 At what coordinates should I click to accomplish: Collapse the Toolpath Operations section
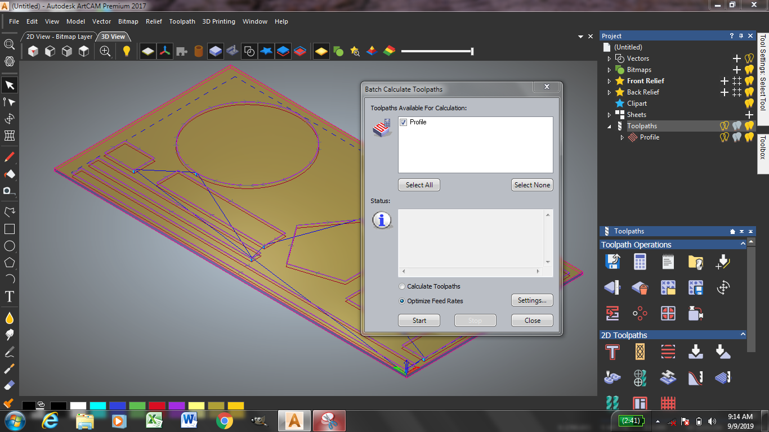point(743,244)
